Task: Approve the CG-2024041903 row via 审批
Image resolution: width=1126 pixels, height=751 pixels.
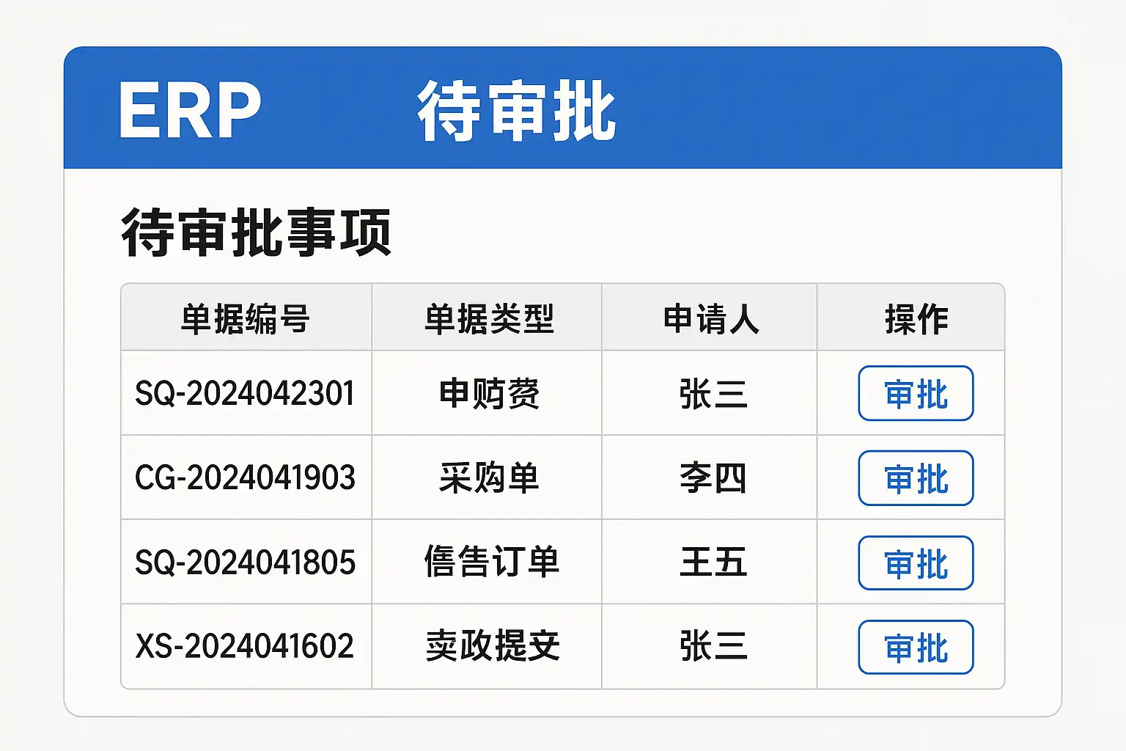Action: click(916, 478)
